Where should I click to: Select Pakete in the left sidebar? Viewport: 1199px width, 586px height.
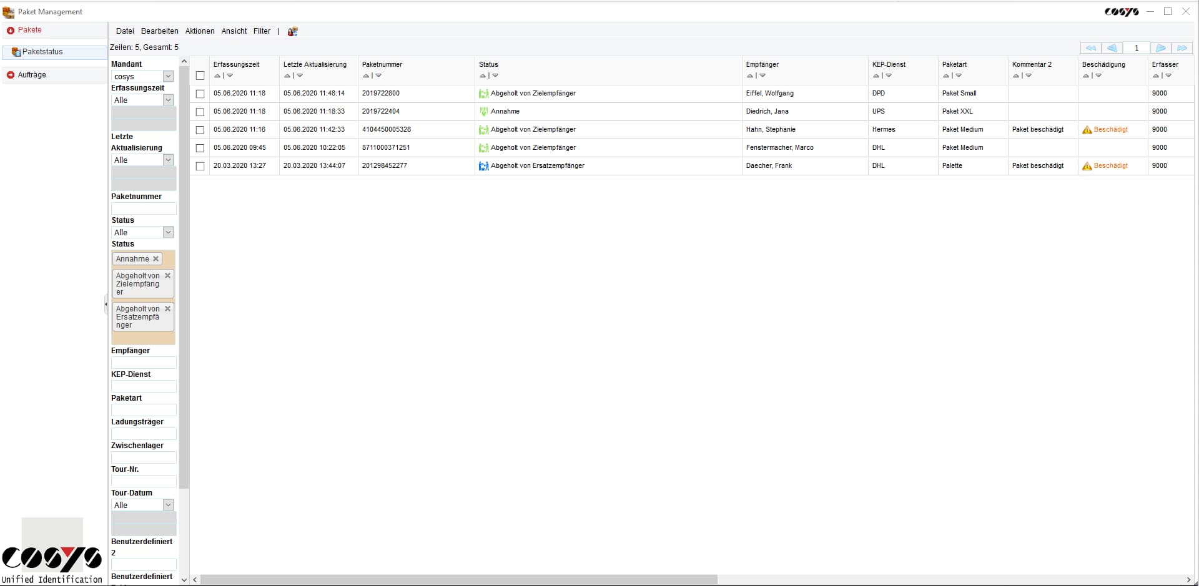(x=29, y=29)
